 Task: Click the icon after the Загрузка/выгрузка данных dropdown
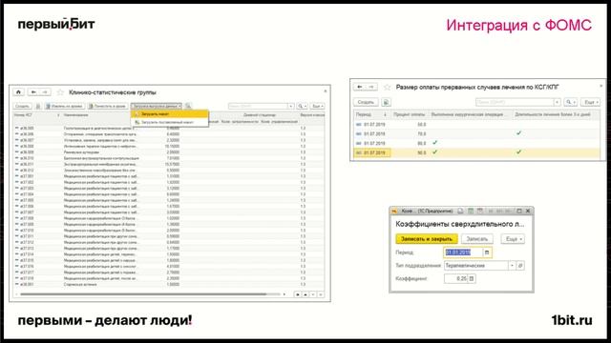[188, 106]
